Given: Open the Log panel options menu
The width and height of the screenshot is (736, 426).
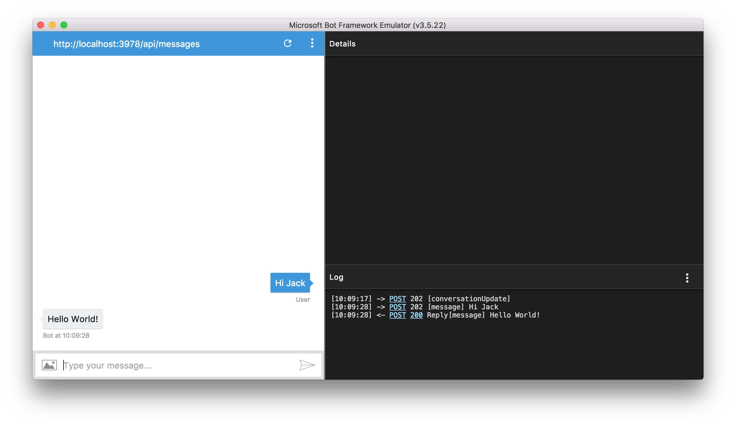Looking at the screenshot, I should [687, 278].
